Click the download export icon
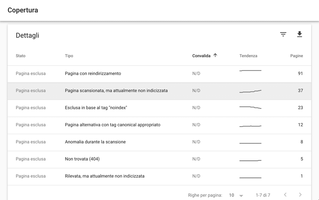This screenshot has height=200, width=319. (x=300, y=34)
